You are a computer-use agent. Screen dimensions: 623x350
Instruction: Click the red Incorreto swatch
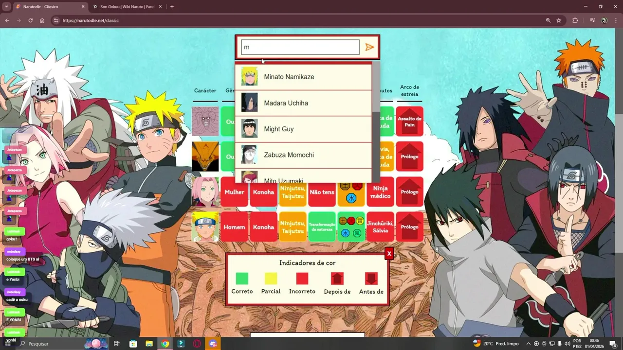pyautogui.click(x=302, y=278)
